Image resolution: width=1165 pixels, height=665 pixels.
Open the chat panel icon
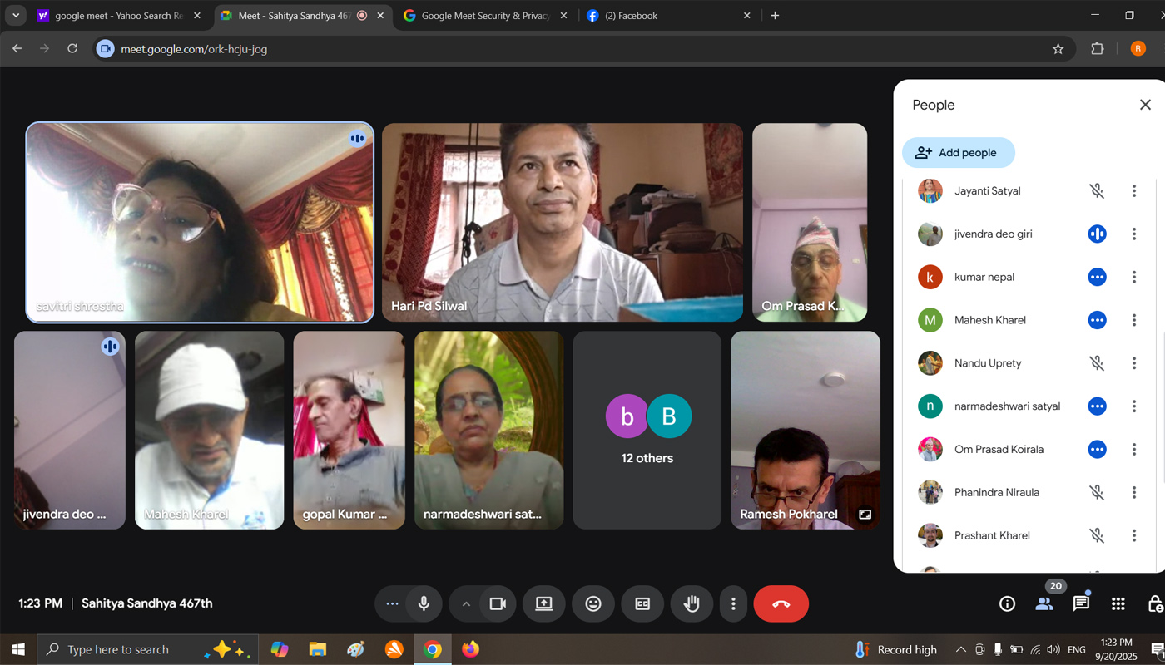click(x=1081, y=604)
